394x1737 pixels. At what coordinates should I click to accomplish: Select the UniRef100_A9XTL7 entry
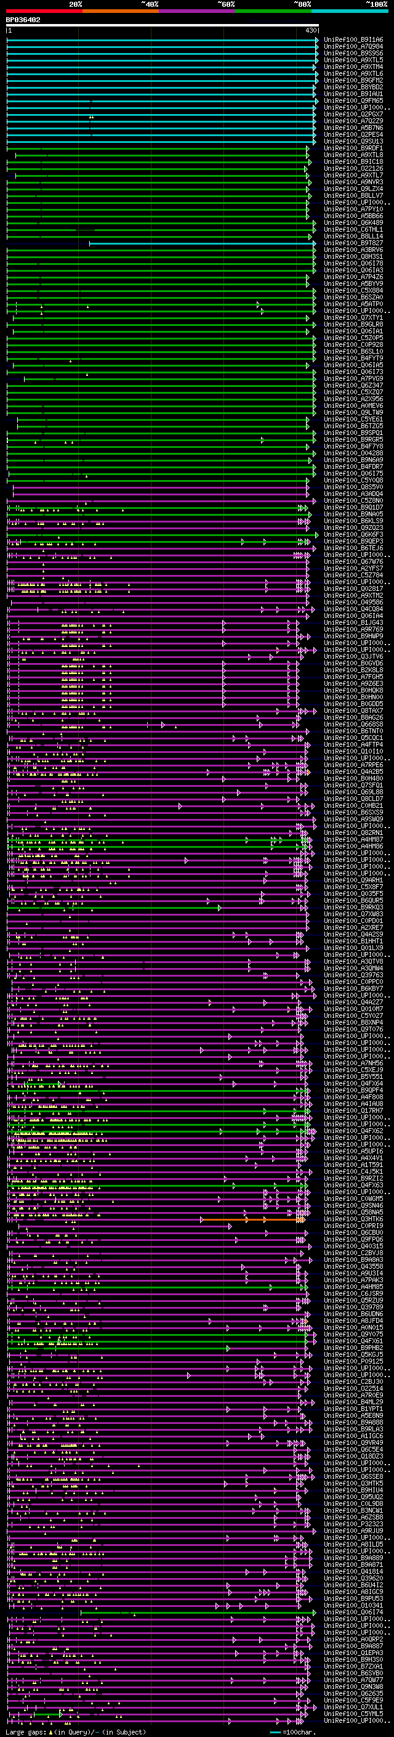353,176
